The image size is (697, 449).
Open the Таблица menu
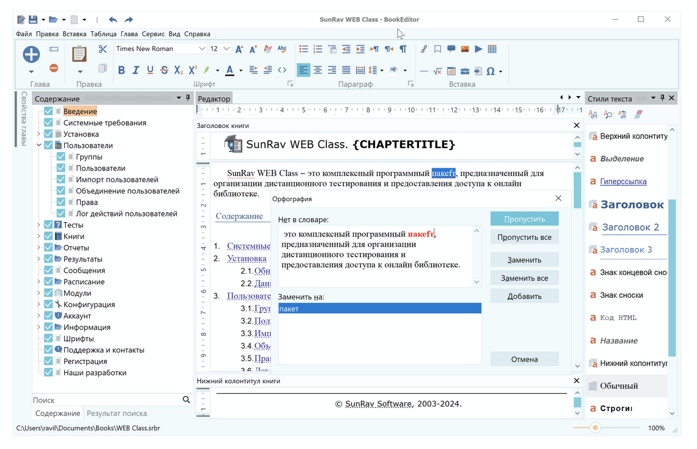103,34
